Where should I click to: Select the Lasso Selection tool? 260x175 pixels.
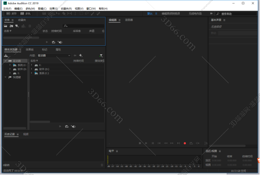click(87, 14)
